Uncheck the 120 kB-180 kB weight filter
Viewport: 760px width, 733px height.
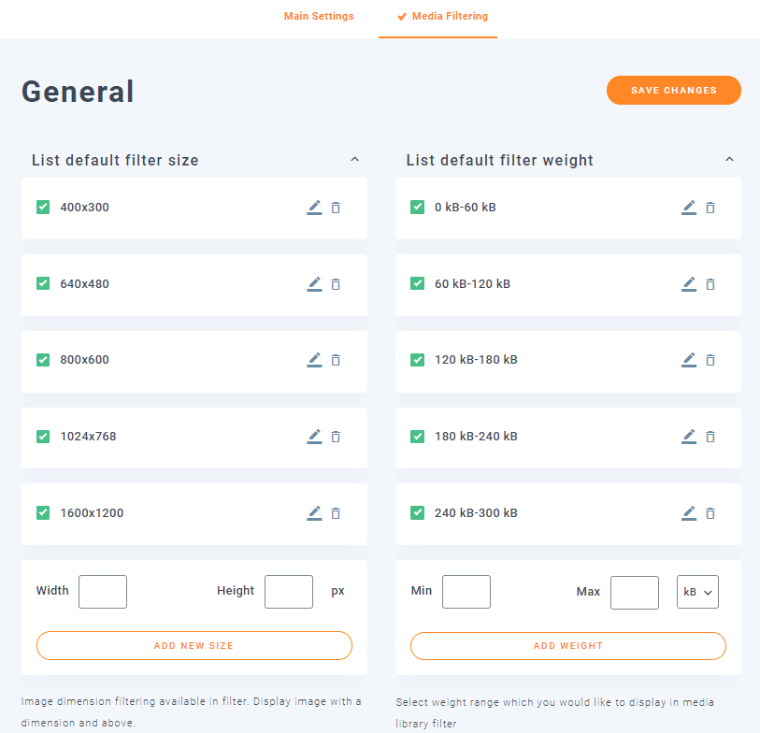[x=418, y=360]
